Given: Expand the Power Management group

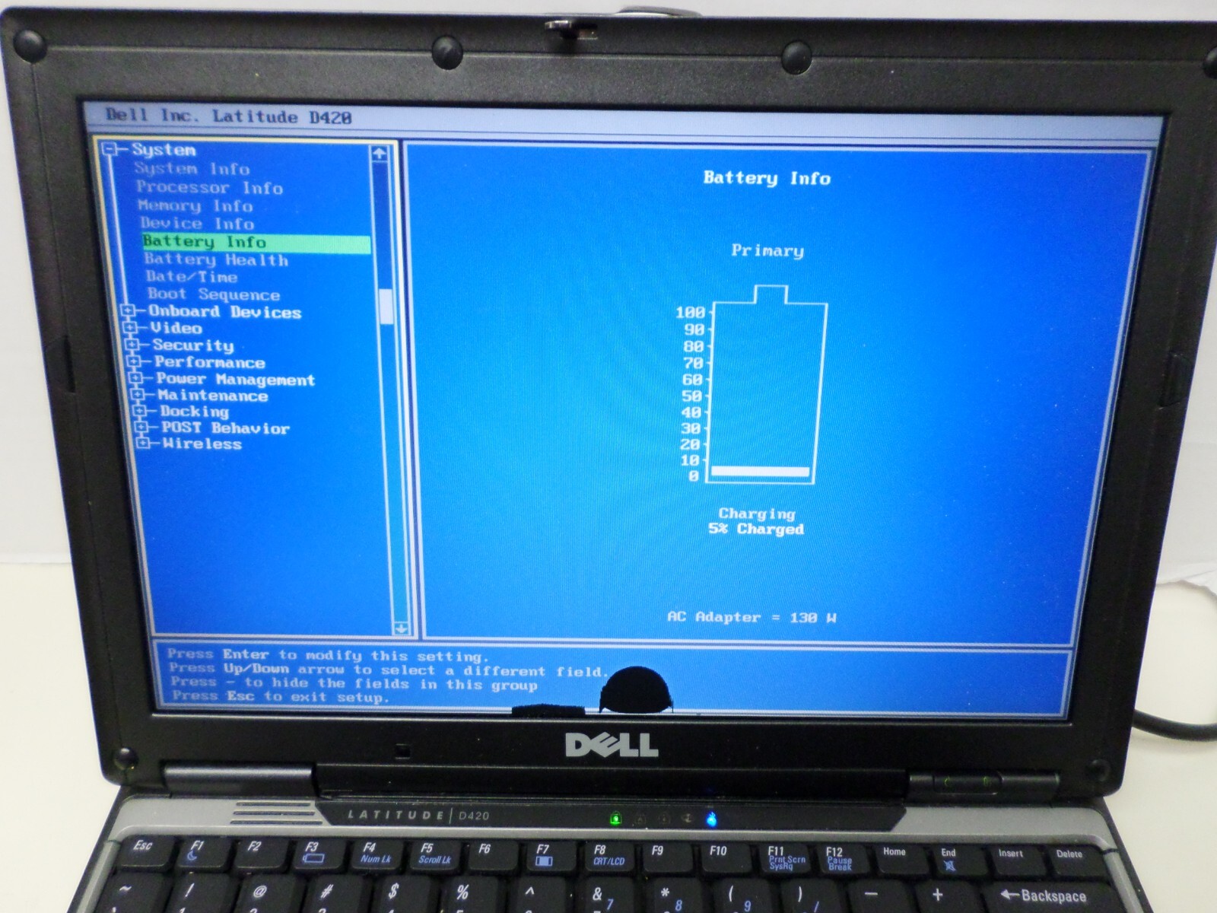Looking at the screenshot, I should coord(135,379).
